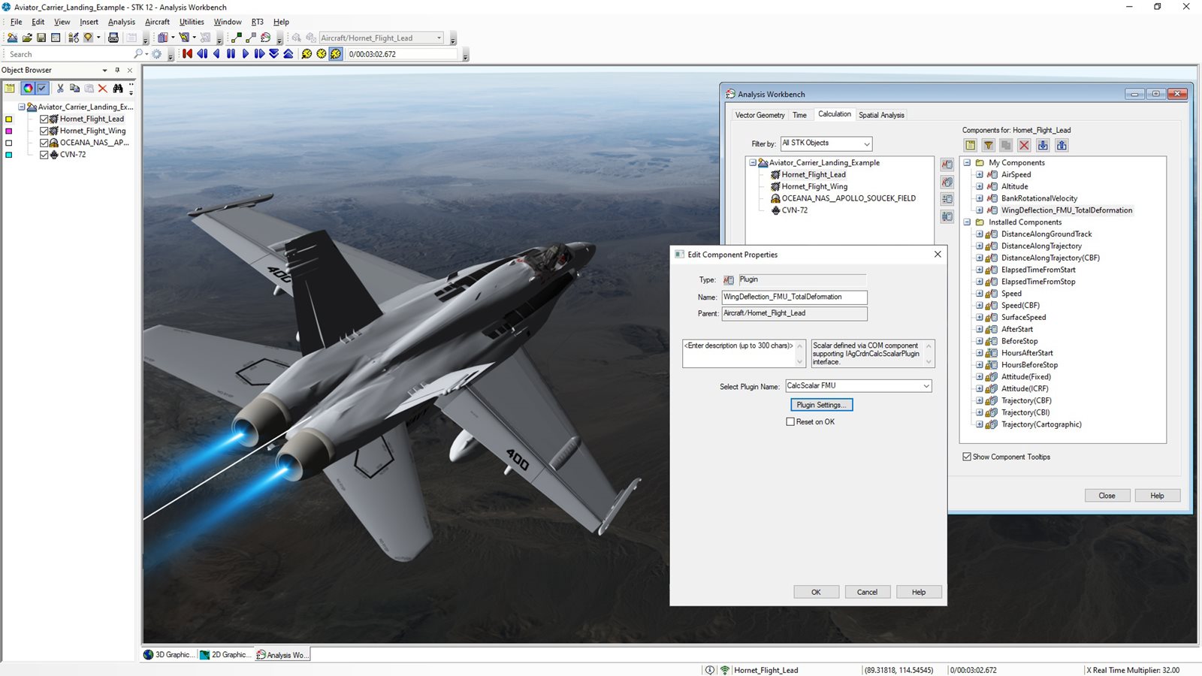
Task: Click the Plugin Settings button
Action: pos(821,405)
